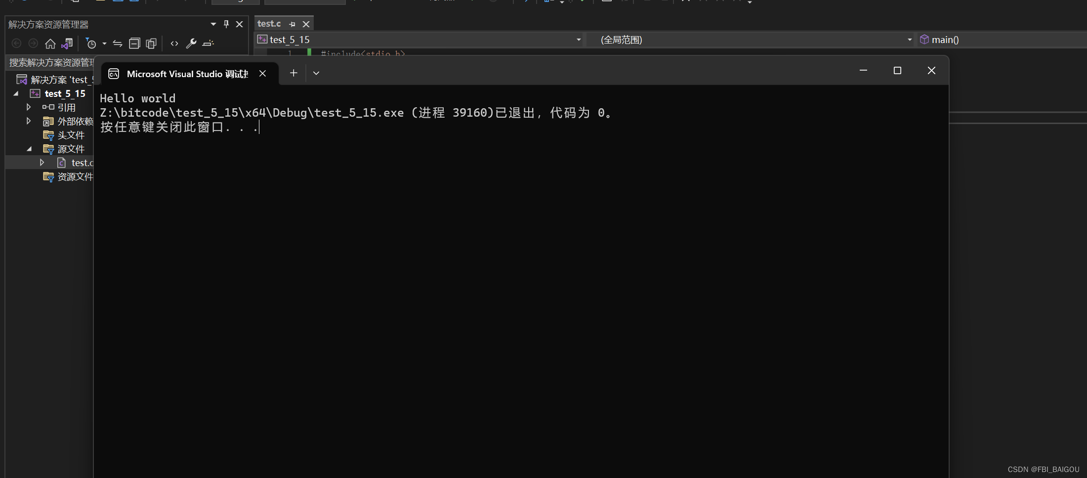Click the 搜索解决方案资源管理器 search box
Viewport: 1087px width, 478px height.
click(49, 63)
